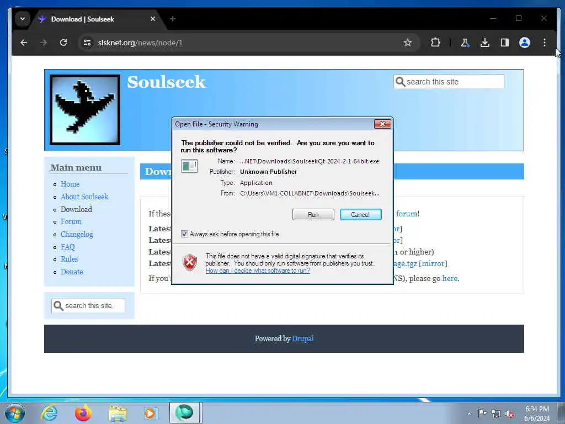Click the Soulseek bird logo

point(85,110)
